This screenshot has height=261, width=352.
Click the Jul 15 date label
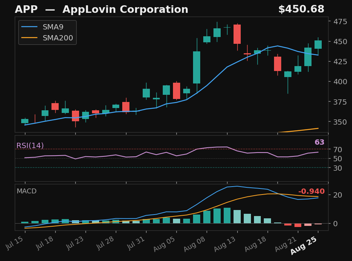tap(14, 243)
